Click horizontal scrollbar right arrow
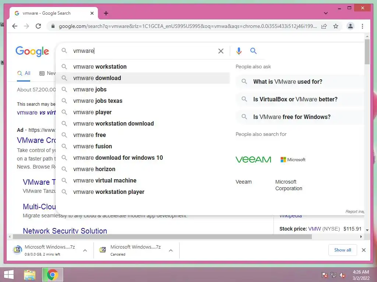This screenshot has width=377, height=282. [361, 237]
